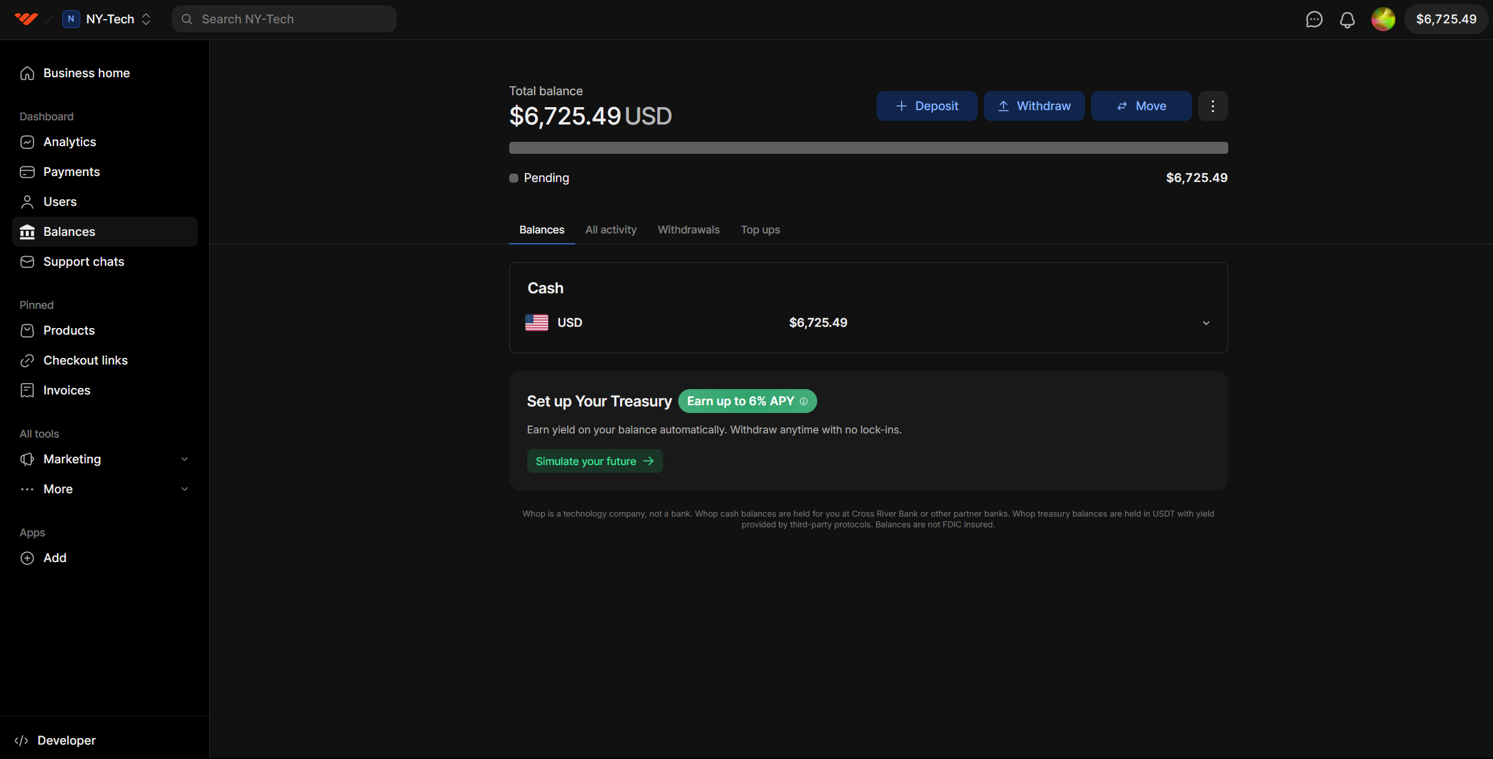The height and width of the screenshot is (759, 1493).
Task: Click the Search NY-Tech field
Action: (284, 19)
